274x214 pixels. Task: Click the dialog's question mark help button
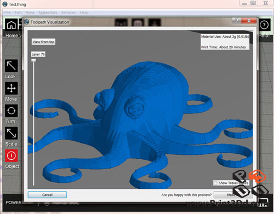(237, 21)
